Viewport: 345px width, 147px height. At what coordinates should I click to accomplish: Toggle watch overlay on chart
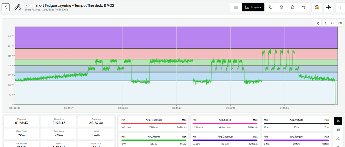pyautogui.click(x=318, y=23)
